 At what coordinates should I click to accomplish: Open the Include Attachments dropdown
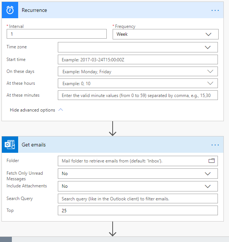click(137, 186)
